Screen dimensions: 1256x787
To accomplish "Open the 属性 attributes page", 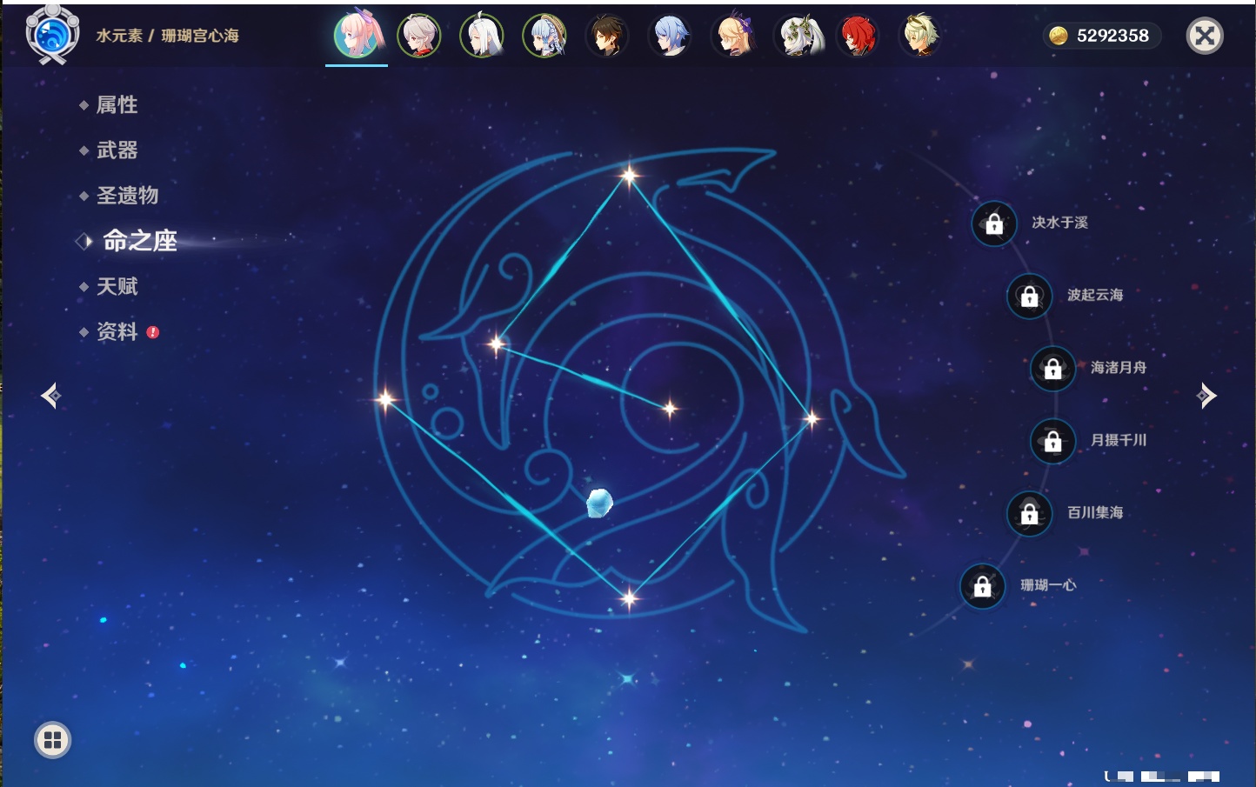I will tap(117, 105).
